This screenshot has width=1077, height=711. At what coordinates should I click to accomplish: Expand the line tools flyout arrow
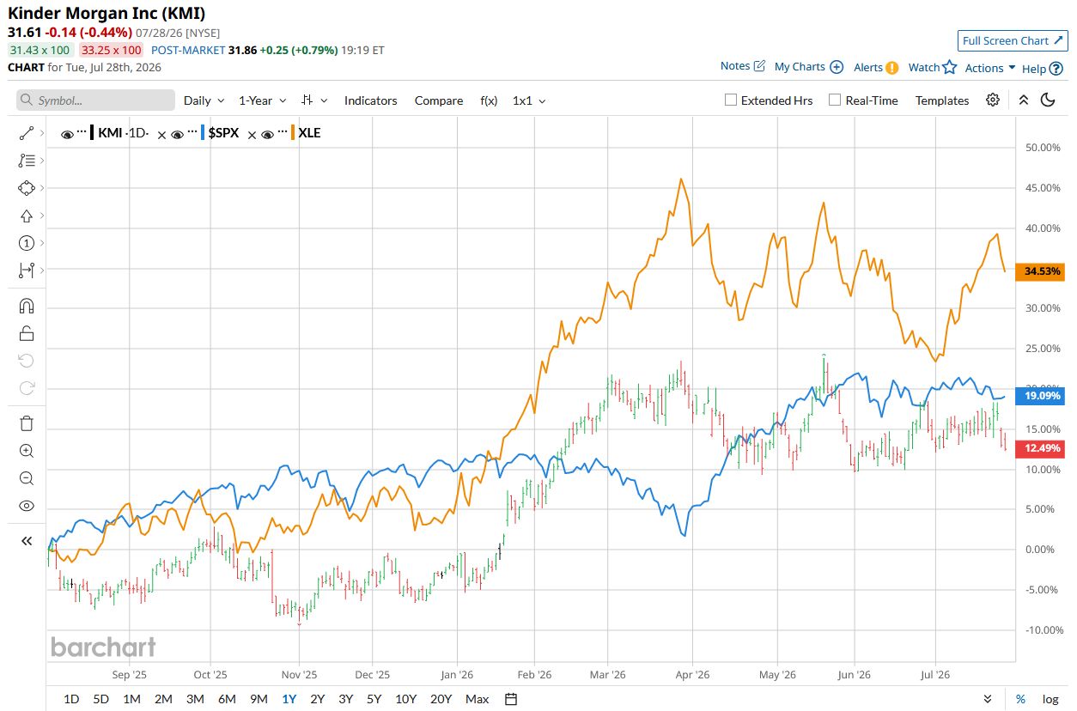click(42, 133)
